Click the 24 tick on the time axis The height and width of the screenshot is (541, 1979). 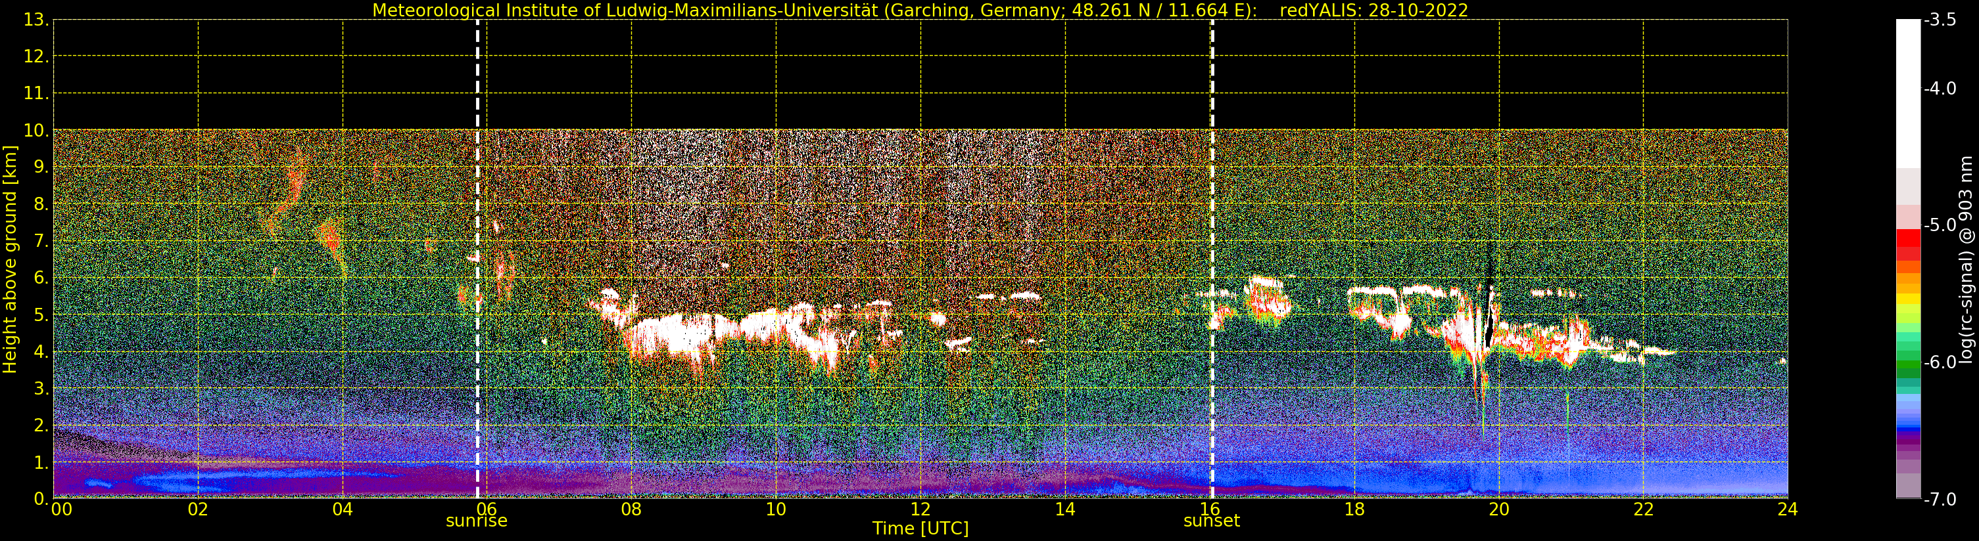click(1788, 509)
